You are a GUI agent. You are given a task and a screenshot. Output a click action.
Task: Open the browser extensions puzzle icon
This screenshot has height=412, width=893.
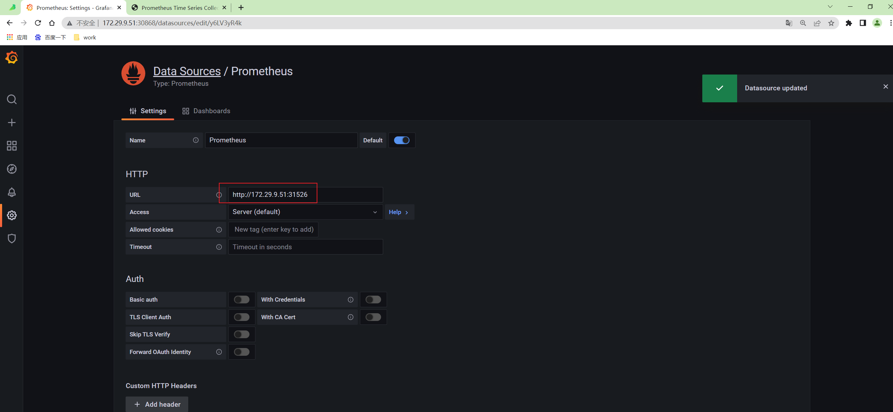tap(849, 23)
